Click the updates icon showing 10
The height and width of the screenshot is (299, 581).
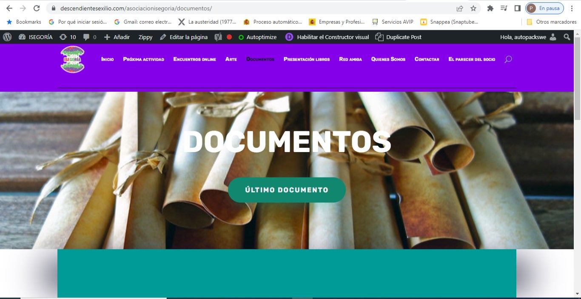tap(68, 37)
